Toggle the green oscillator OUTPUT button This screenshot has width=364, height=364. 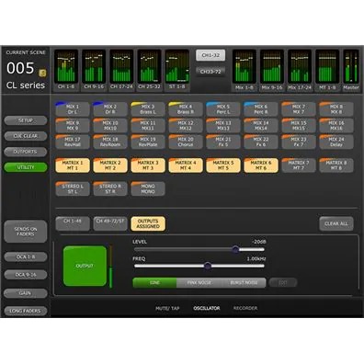point(85,266)
